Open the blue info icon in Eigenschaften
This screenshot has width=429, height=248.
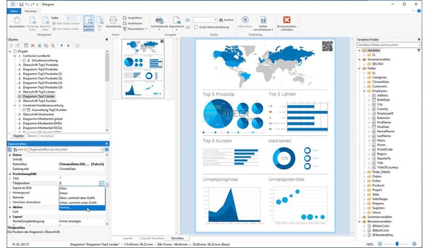tap(106, 150)
